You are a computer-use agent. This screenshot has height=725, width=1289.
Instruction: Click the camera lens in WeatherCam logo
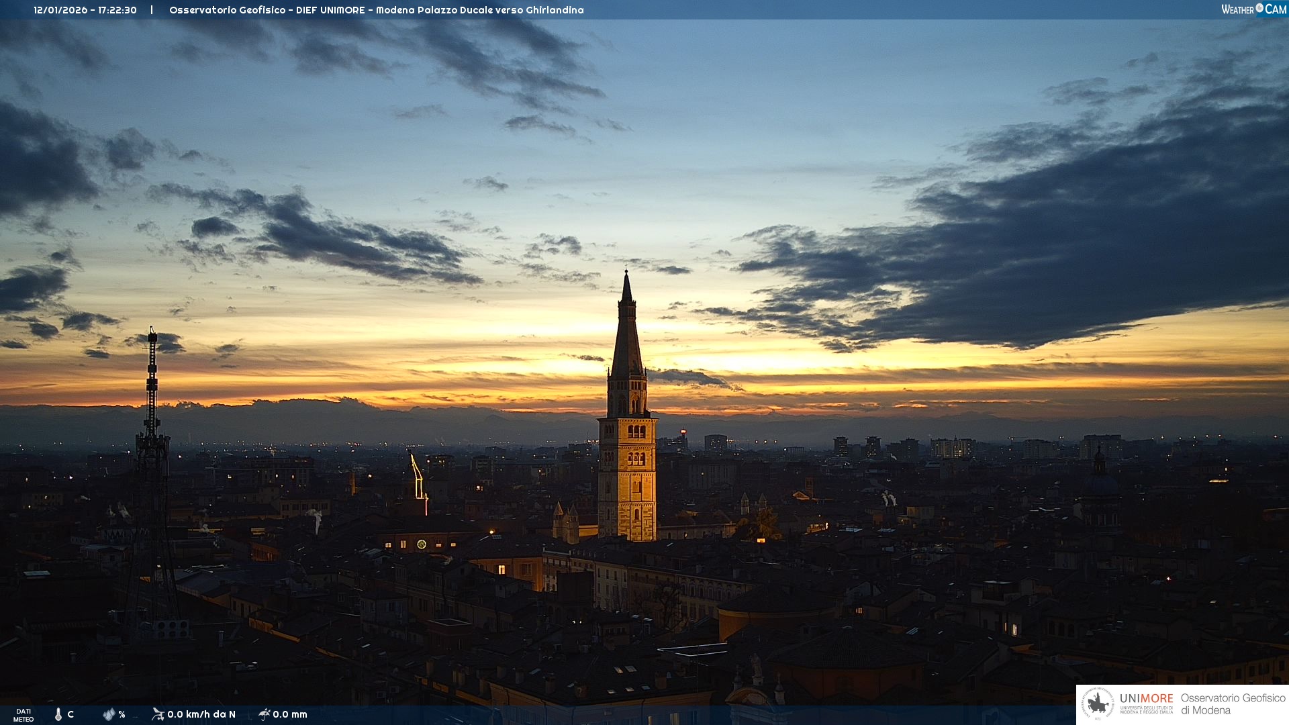(x=1259, y=8)
